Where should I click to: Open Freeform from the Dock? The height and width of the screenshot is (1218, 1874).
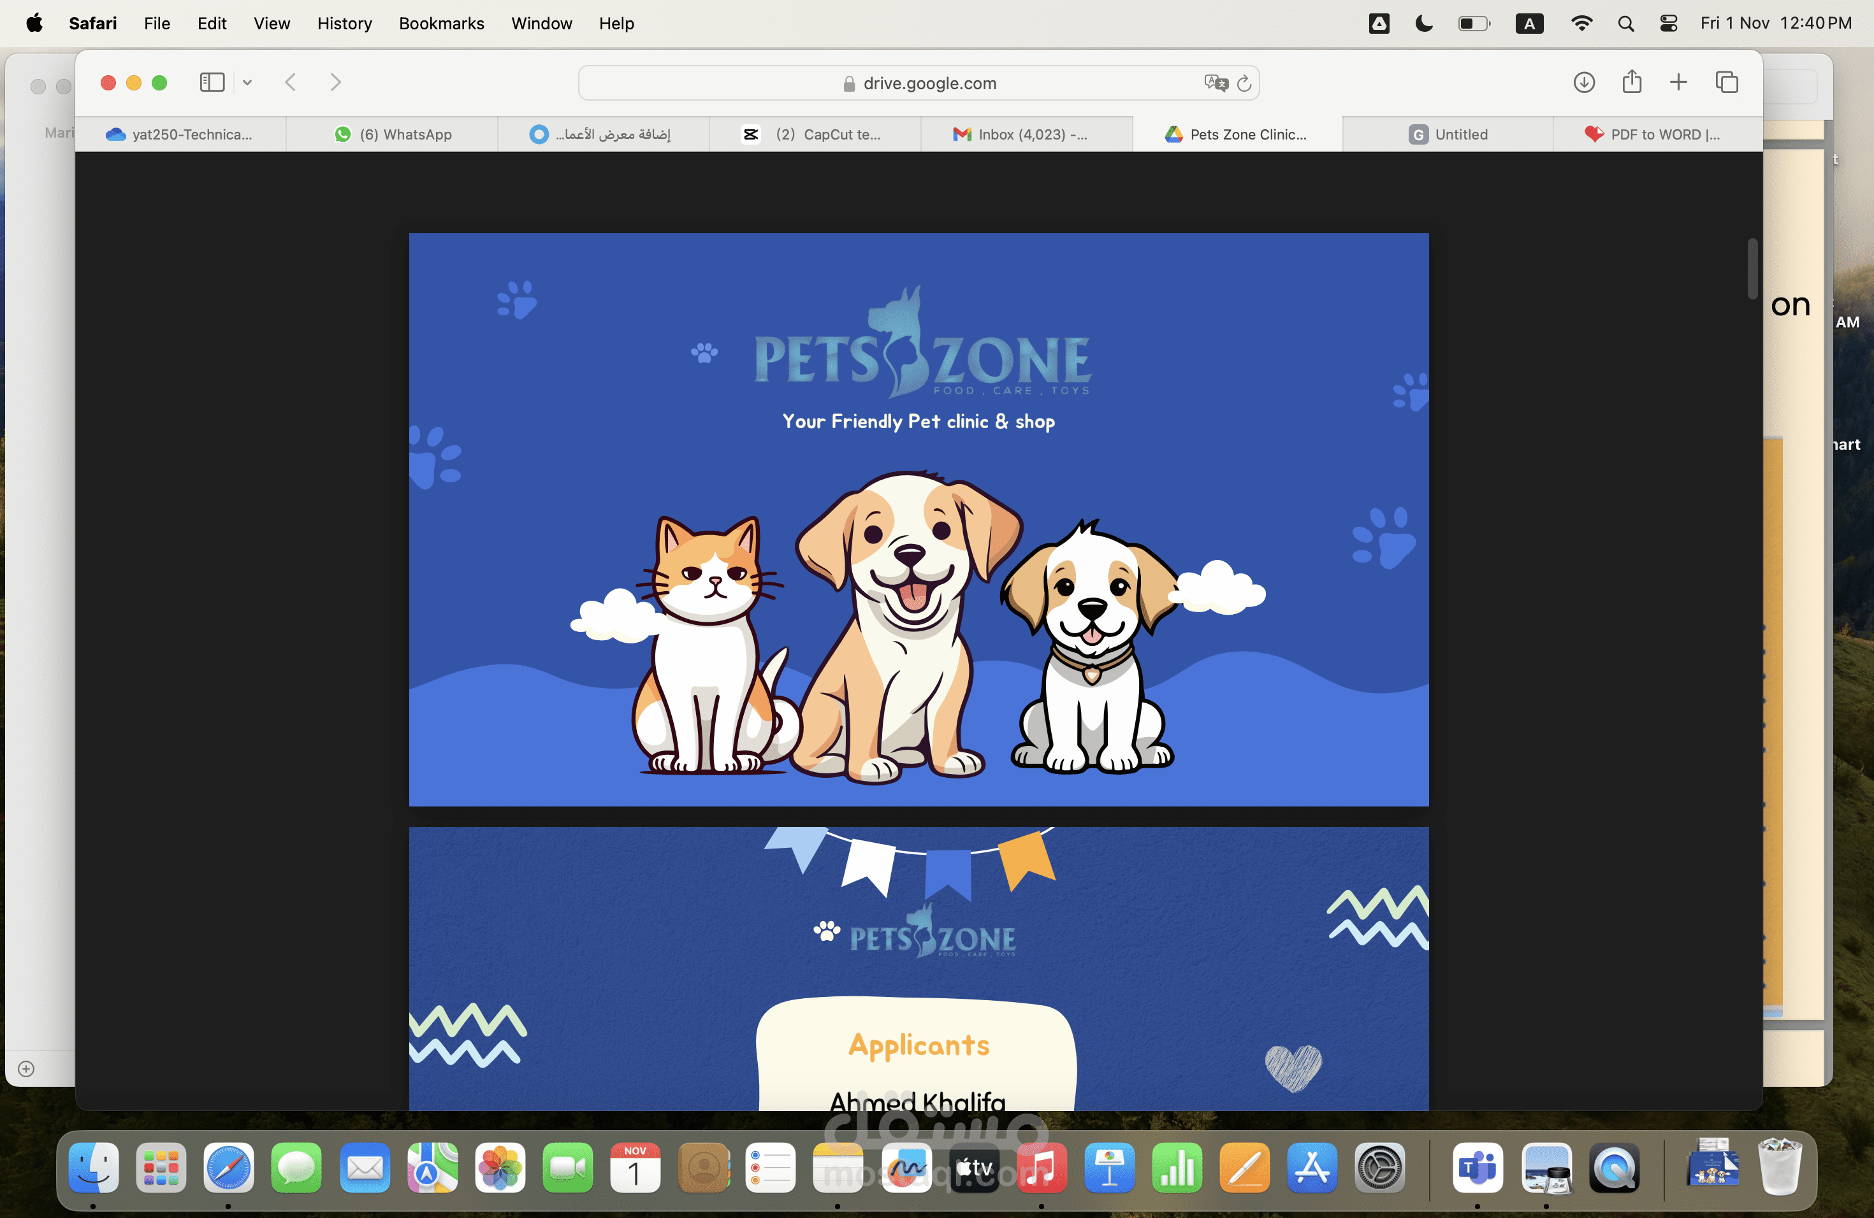(x=906, y=1168)
